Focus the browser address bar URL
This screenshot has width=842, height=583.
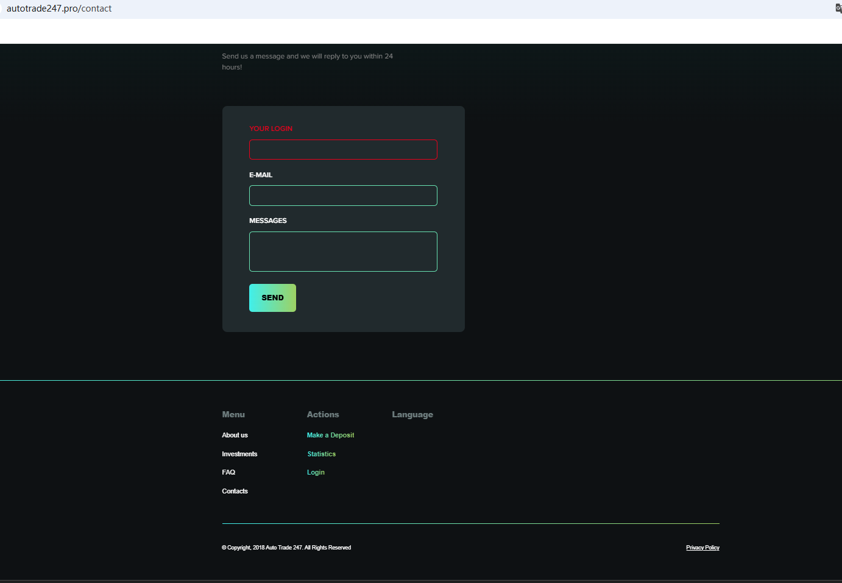click(59, 9)
